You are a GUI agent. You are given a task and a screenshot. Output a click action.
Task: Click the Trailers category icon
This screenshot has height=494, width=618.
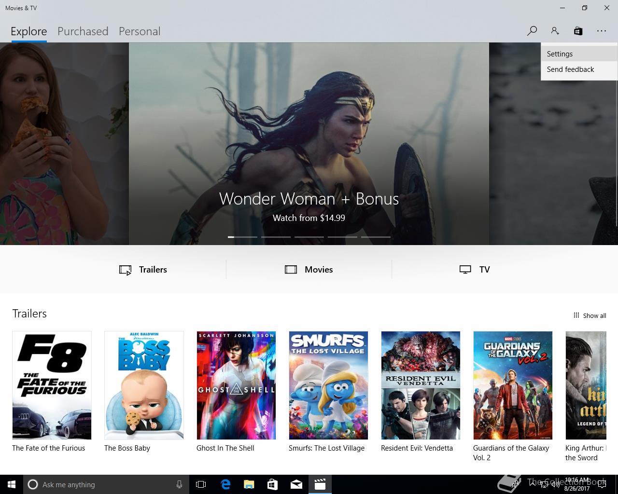click(x=125, y=270)
